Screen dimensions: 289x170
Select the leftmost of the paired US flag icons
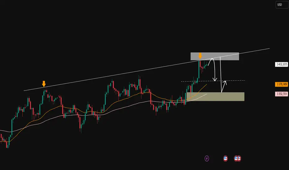click(x=236, y=158)
